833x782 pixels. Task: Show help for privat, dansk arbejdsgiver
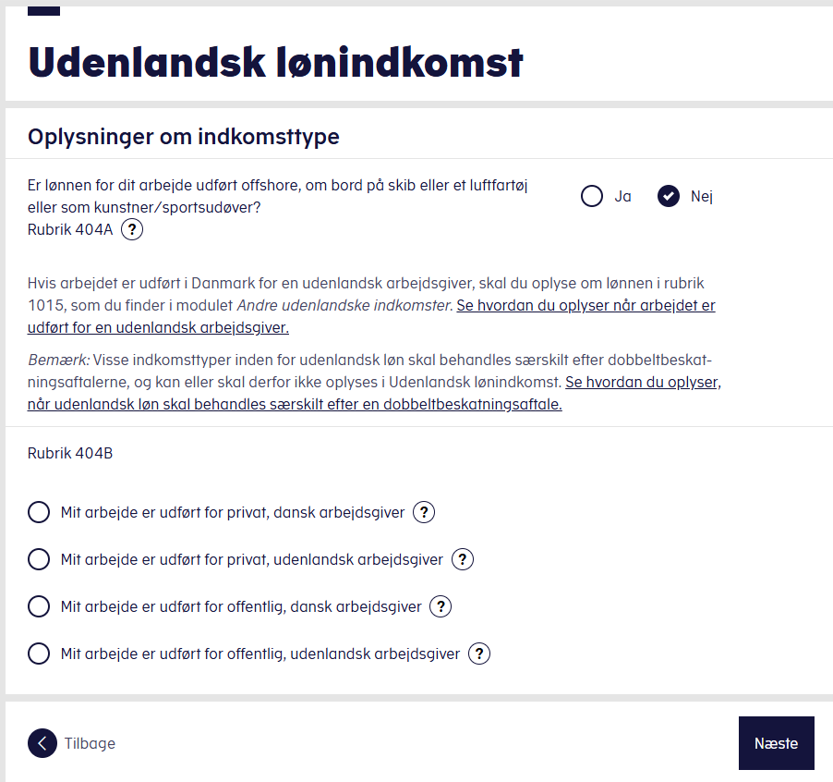(x=424, y=512)
